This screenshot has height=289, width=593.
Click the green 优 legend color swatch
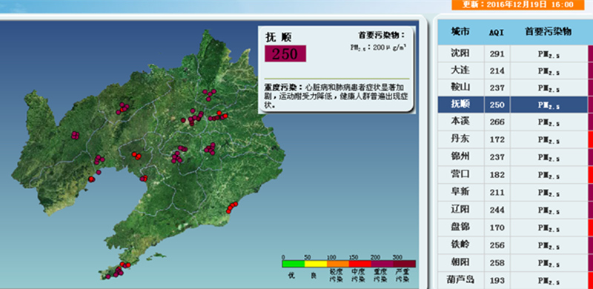(x=293, y=264)
